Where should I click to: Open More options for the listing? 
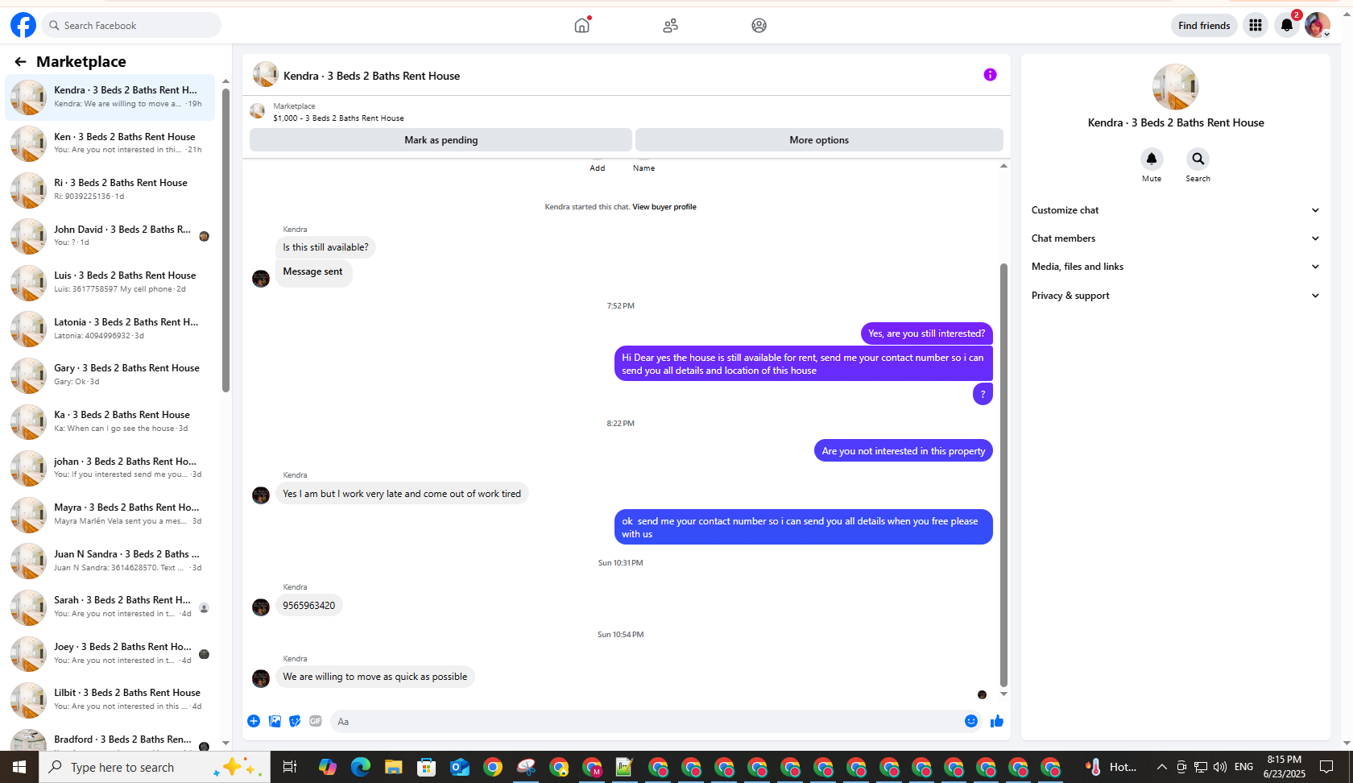coord(819,140)
